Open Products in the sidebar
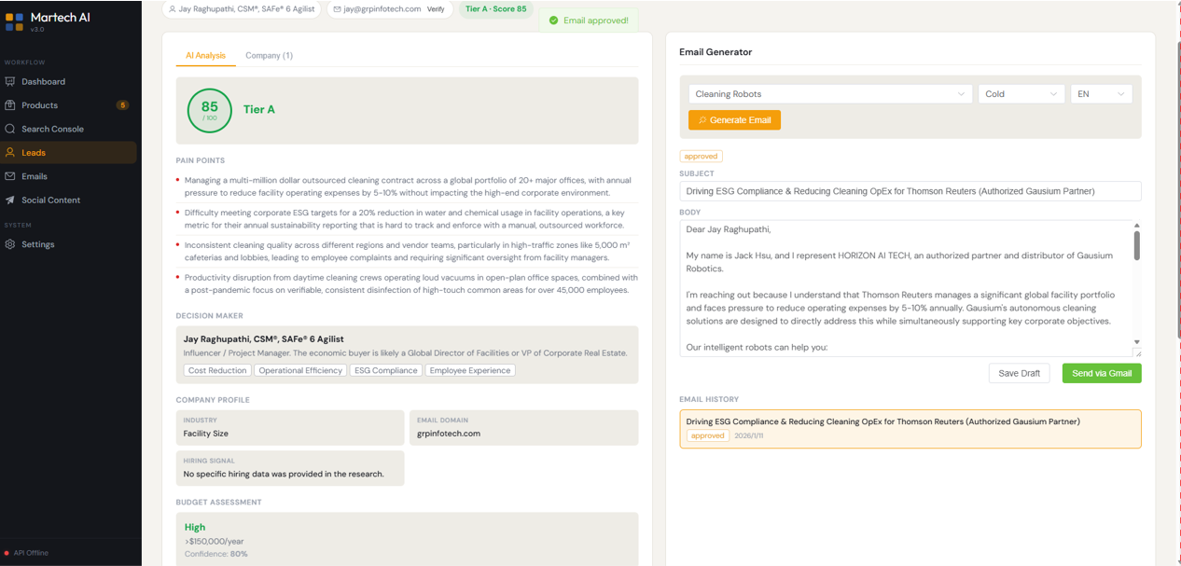This screenshot has height=566, width=1181. pos(69,105)
